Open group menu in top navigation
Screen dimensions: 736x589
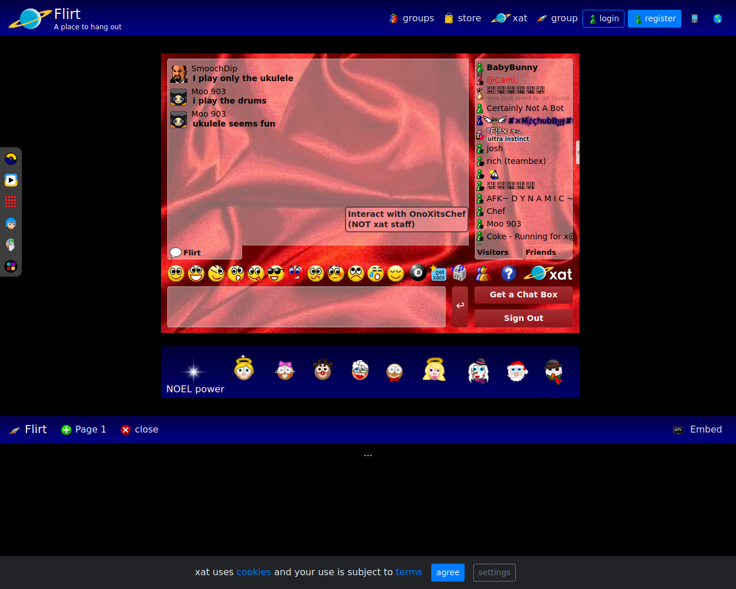tap(557, 18)
